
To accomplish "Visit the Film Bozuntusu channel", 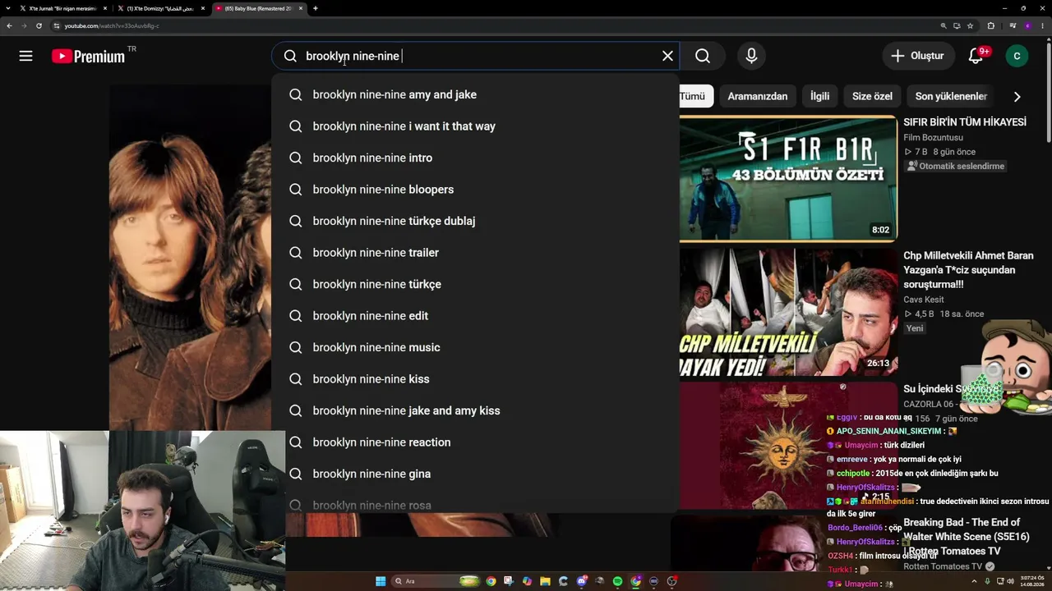I will coord(933,137).
